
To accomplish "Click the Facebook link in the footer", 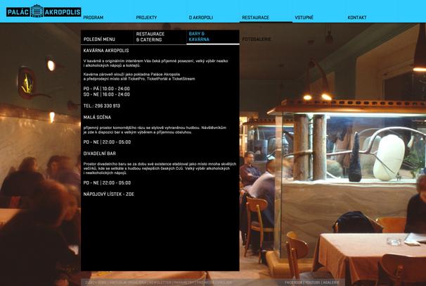I will point(294,282).
